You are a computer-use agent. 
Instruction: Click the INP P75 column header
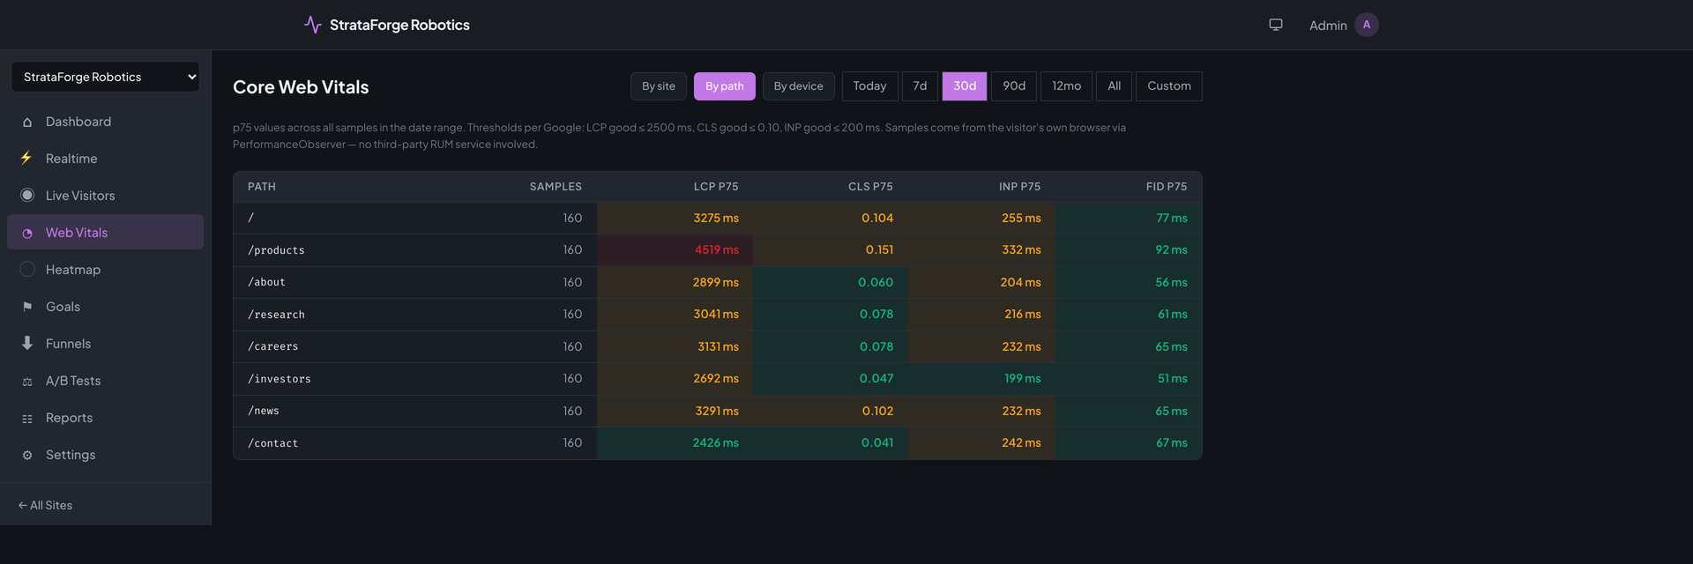[1019, 187]
